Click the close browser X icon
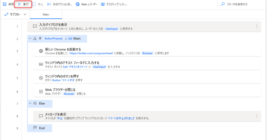Viewport: 267px width, 140px height. [41, 92]
